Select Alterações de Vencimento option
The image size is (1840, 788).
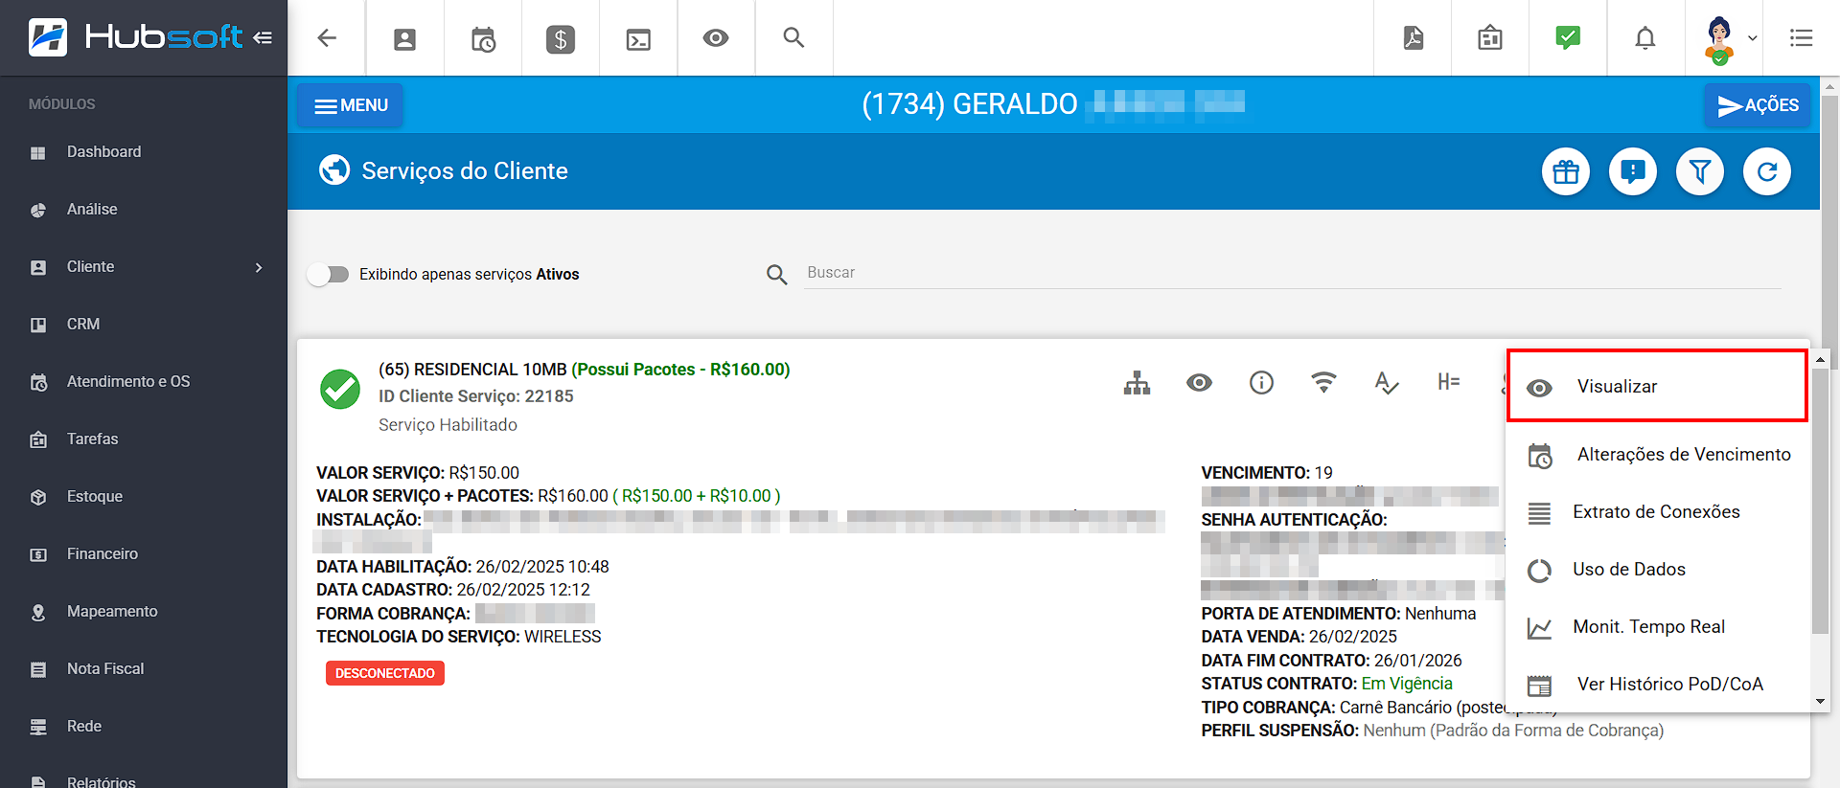(1658, 455)
